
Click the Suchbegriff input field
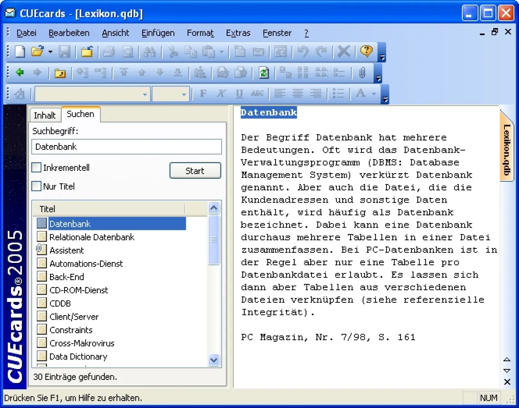point(126,147)
